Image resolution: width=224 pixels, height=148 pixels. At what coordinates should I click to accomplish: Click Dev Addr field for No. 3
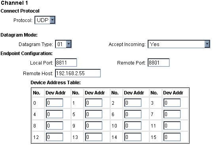point(172,103)
